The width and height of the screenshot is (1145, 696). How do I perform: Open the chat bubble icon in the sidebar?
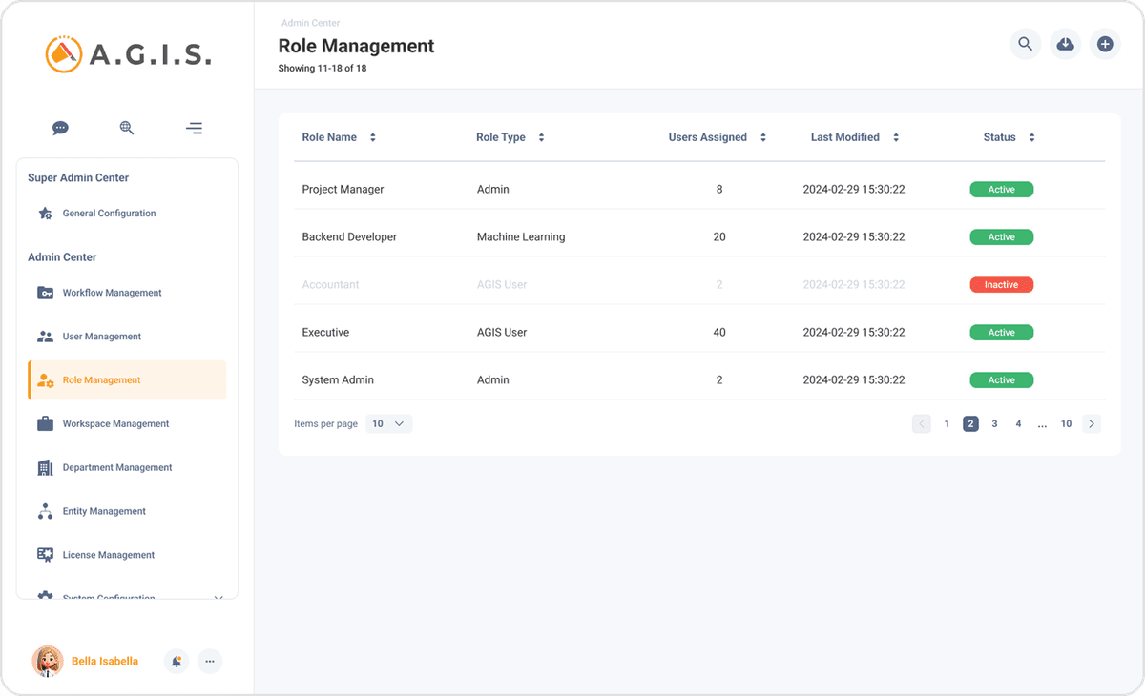click(x=60, y=127)
